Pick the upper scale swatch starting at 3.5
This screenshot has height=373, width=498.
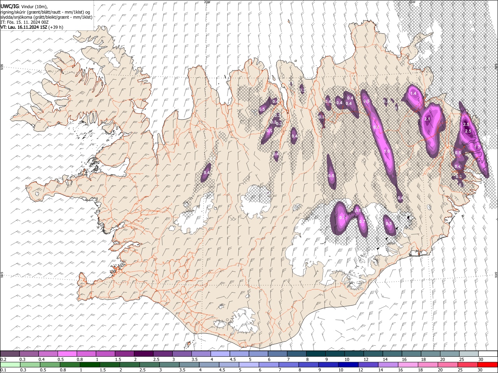pos(201,354)
